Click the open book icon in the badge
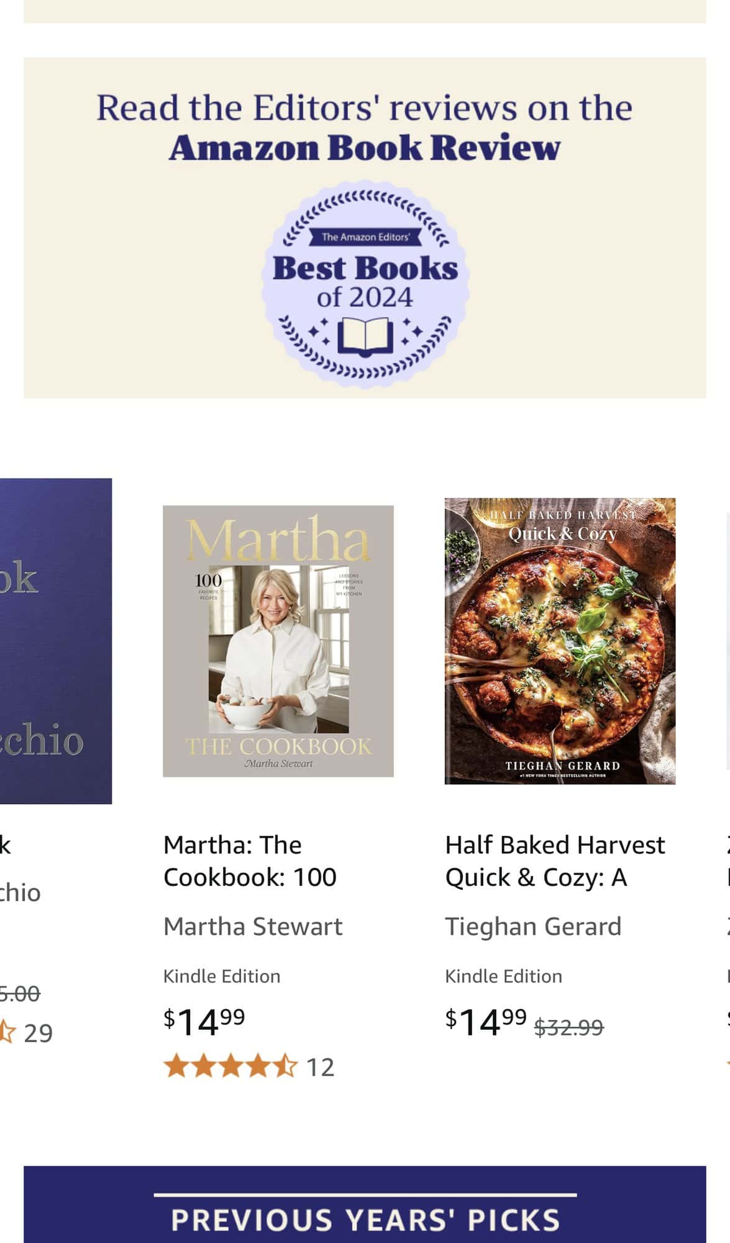This screenshot has width=730, height=1243. [365, 336]
